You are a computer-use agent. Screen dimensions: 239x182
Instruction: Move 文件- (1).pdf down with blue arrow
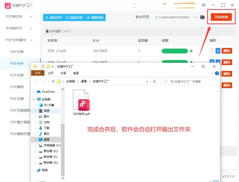pos(218,51)
